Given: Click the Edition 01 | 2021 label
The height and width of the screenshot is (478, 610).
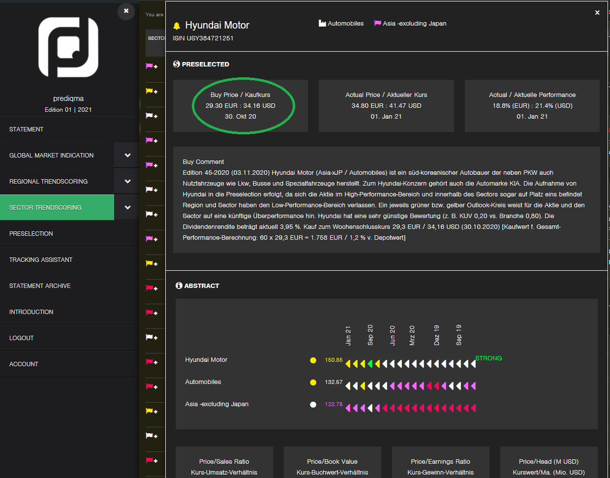Looking at the screenshot, I should (x=68, y=110).
